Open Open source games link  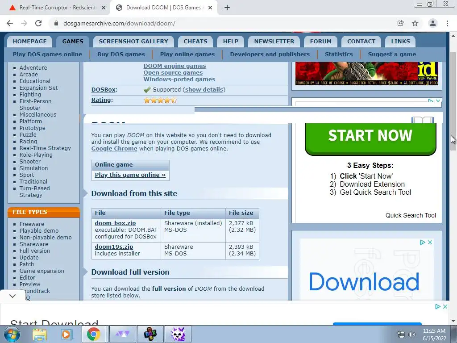(173, 73)
